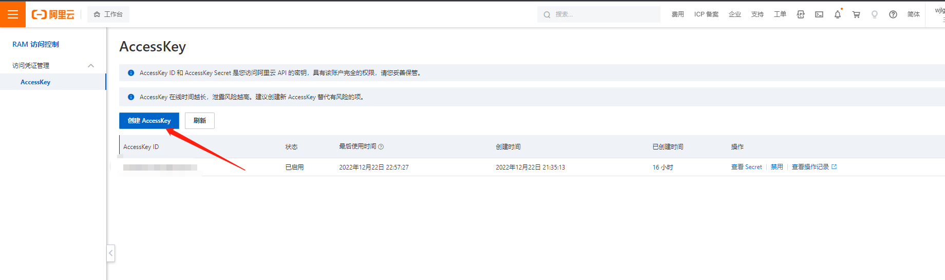Click the lightbulb suggestions icon
This screenshot has width=945, height=280.
pos(875,14)
